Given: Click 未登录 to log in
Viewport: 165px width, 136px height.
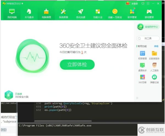Looking at the screenshot, I should click(134, 4).
